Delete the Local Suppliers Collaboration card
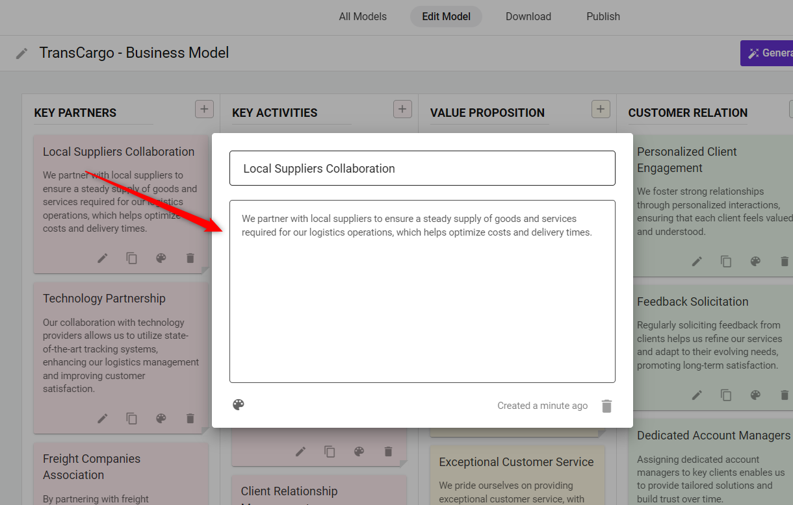The width and height of the screenshot is (793, 505). click(x=190, y=258)
